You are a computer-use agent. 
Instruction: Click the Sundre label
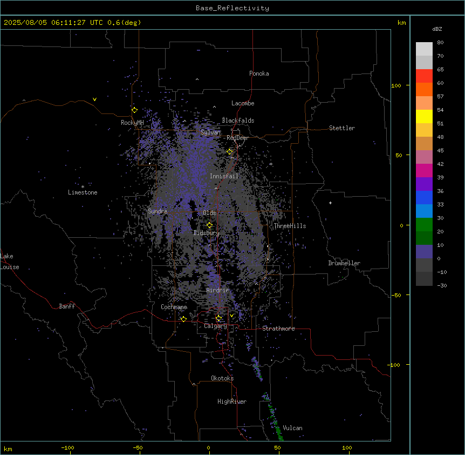[158, 211]
